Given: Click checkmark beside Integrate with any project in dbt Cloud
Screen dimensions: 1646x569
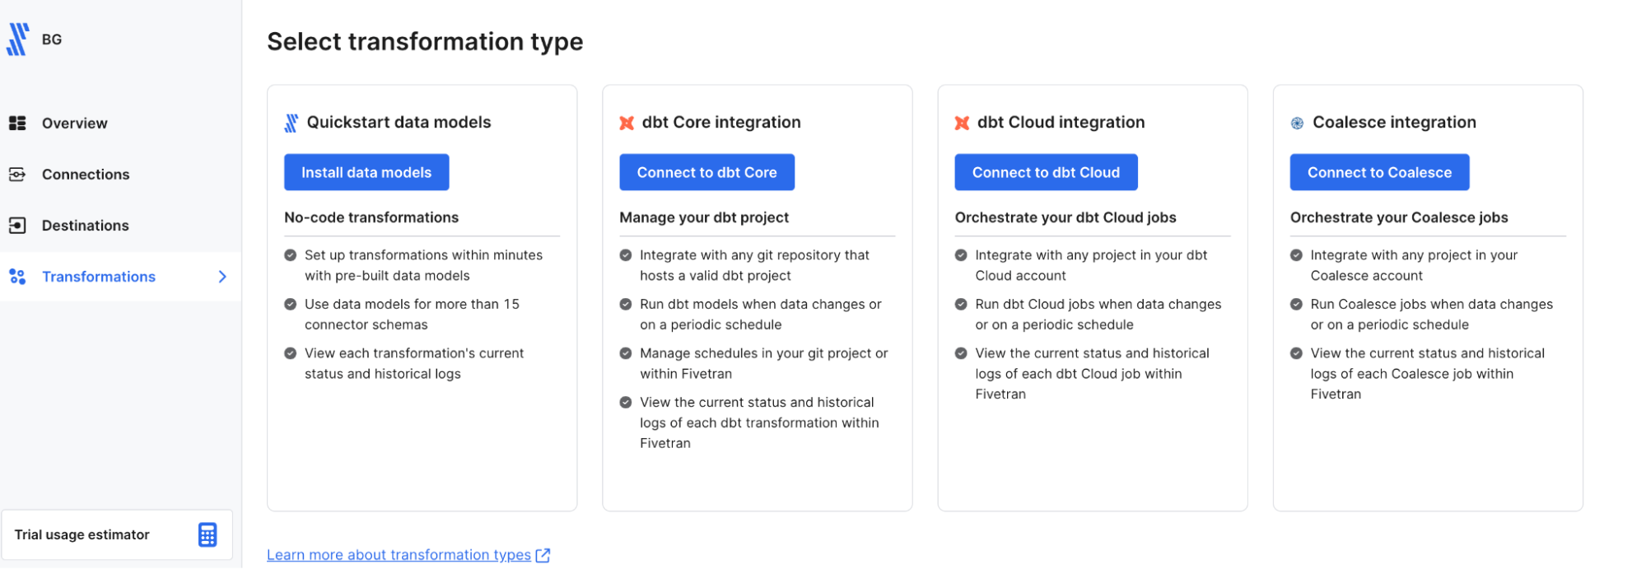Looking at the screenshot, I should (x=961, y=255).
